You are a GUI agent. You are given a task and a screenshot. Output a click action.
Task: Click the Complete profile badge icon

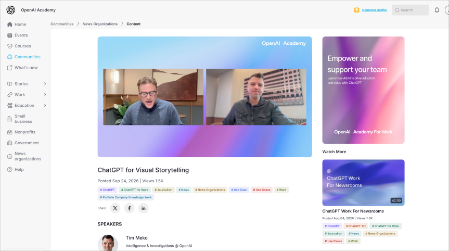click(356, 10)
